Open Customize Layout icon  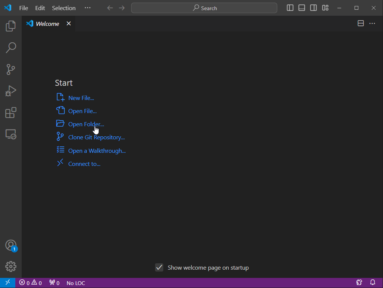[325, 8]
